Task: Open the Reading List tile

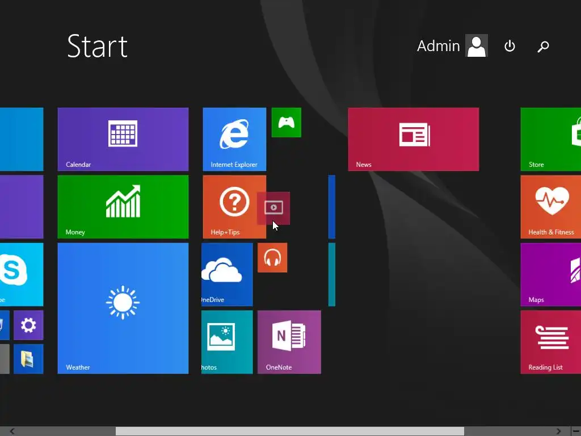Action: pos(550,342)
